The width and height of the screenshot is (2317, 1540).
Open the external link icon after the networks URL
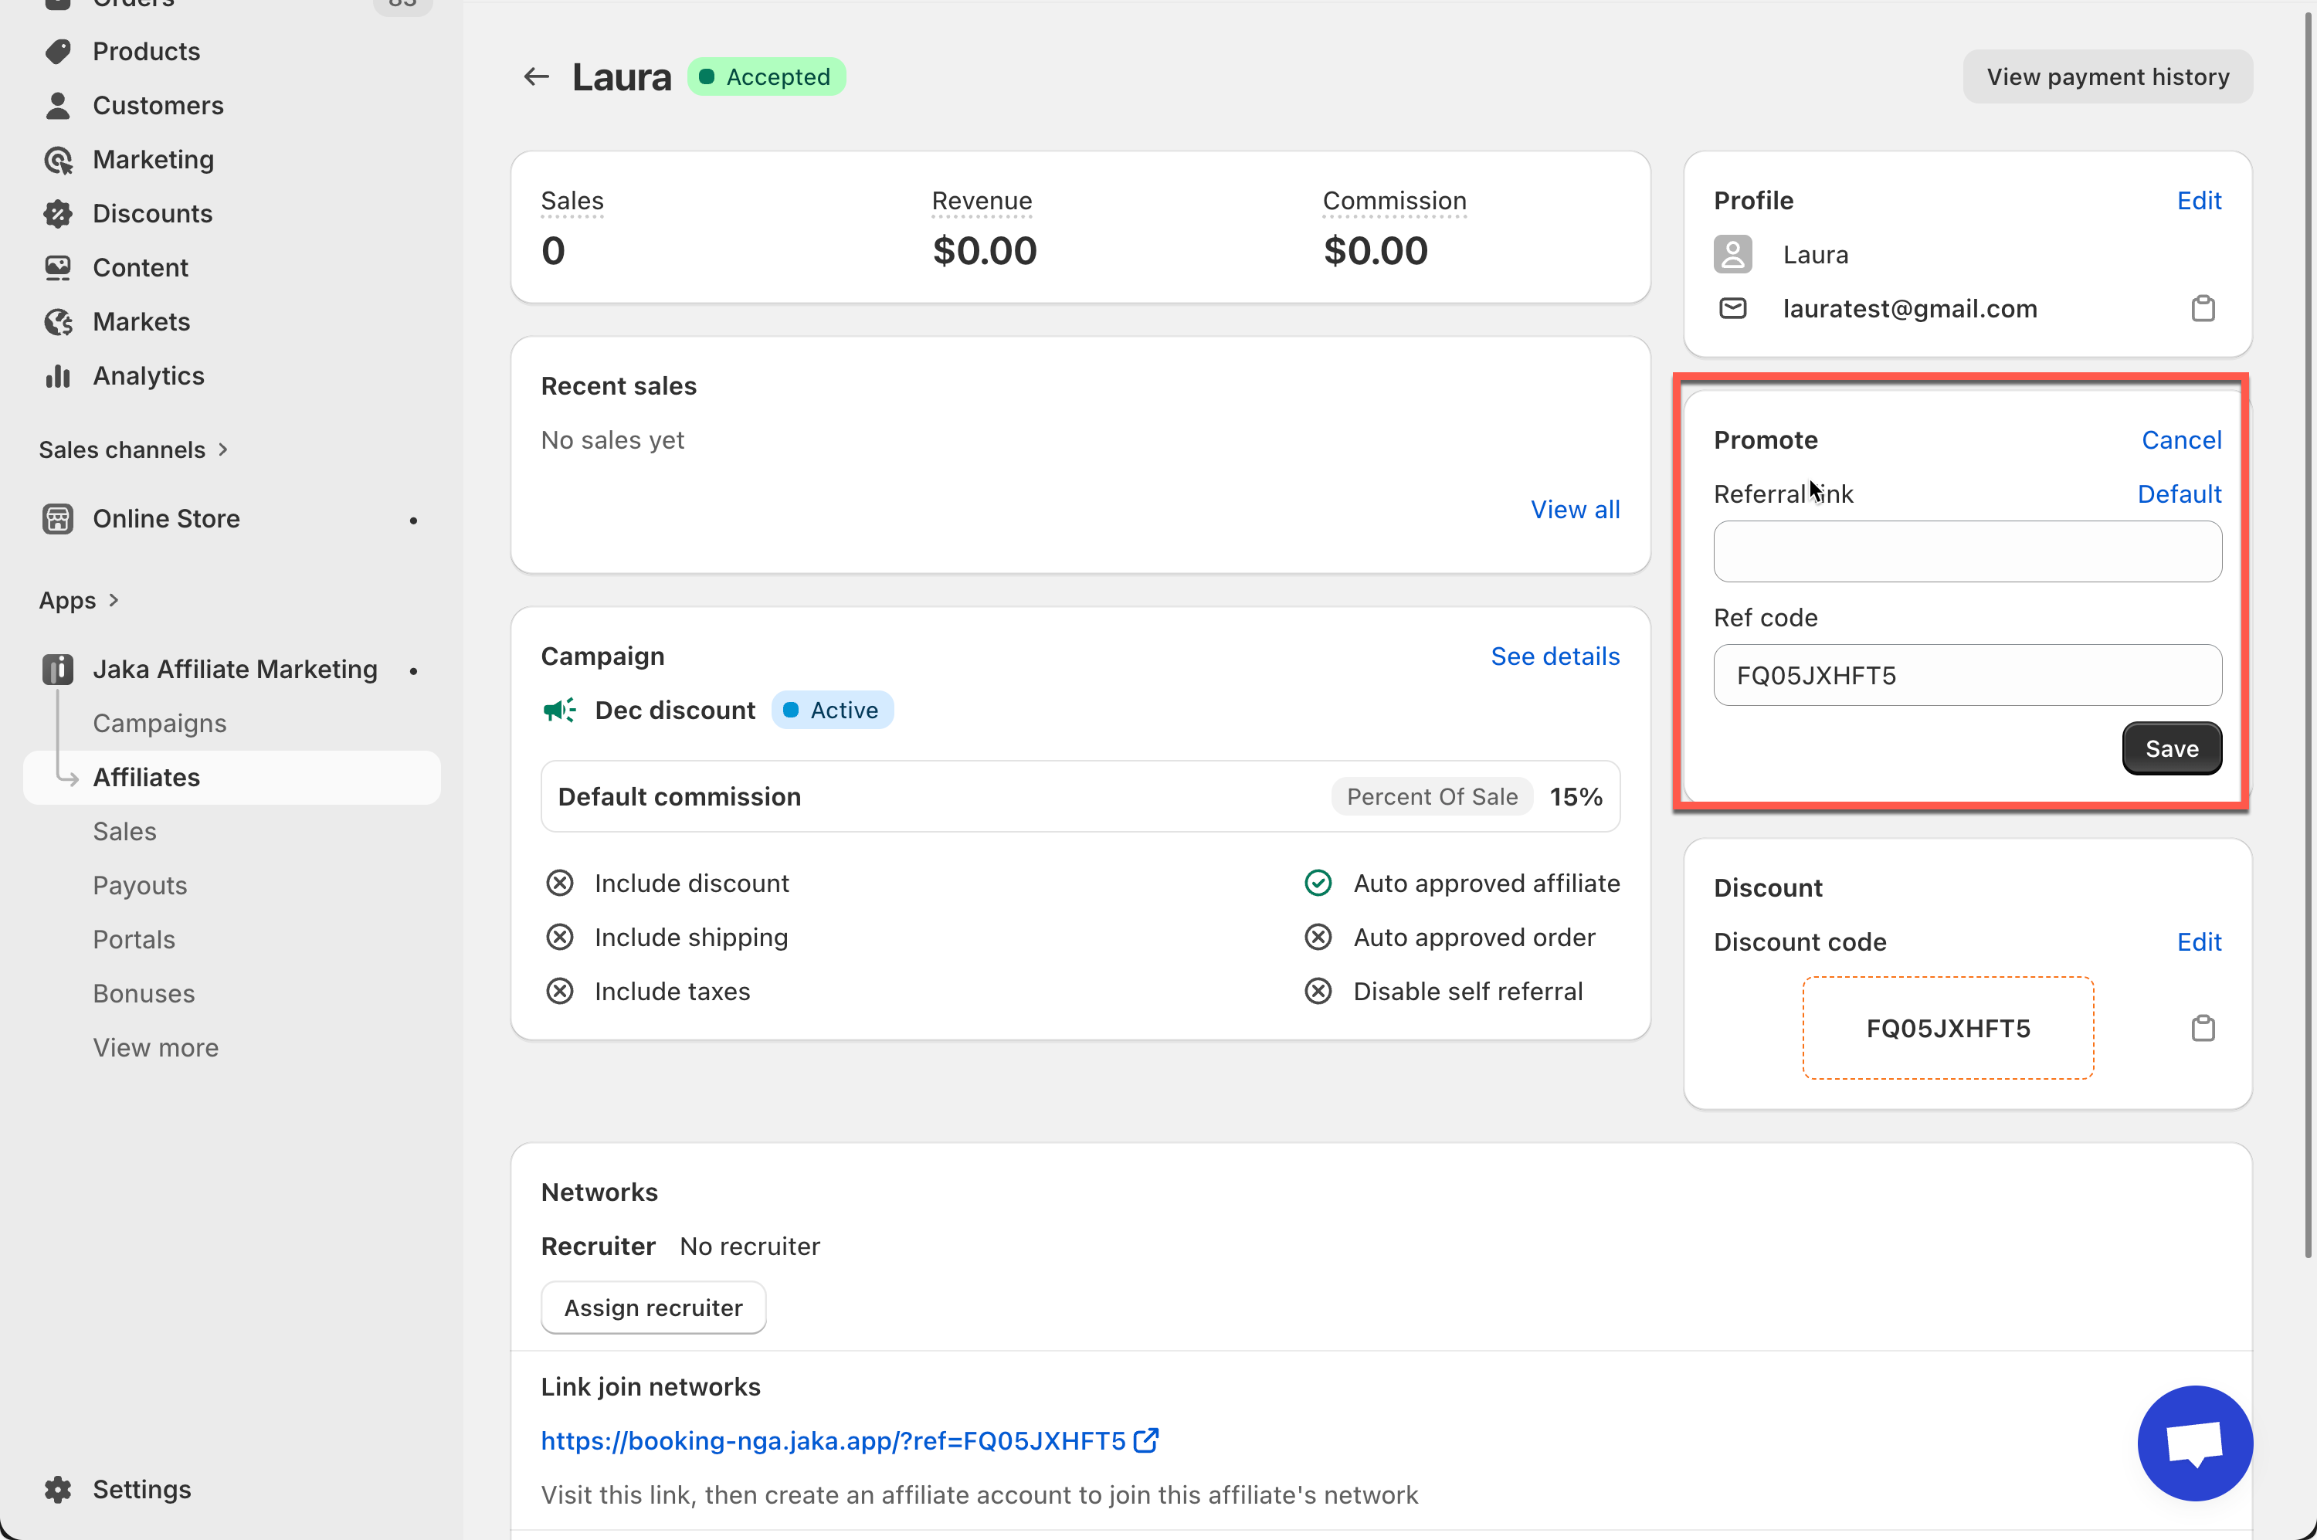(1145, 1440)
